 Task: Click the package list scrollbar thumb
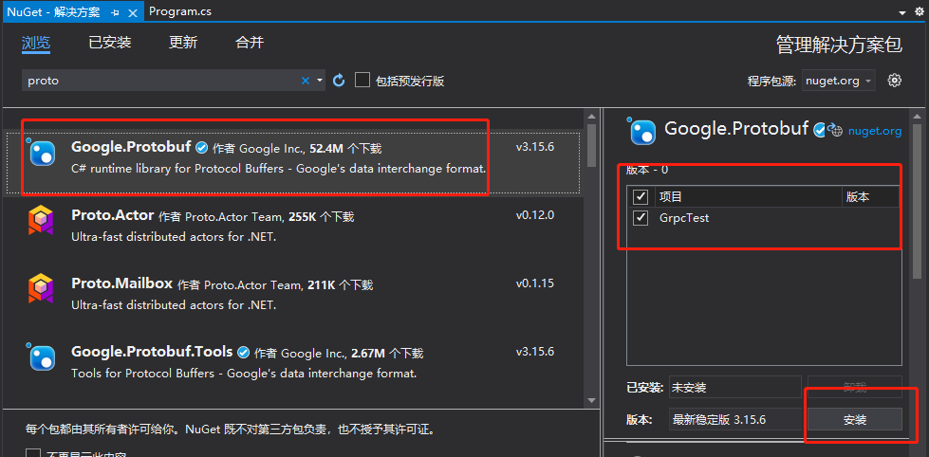(591, 146)
